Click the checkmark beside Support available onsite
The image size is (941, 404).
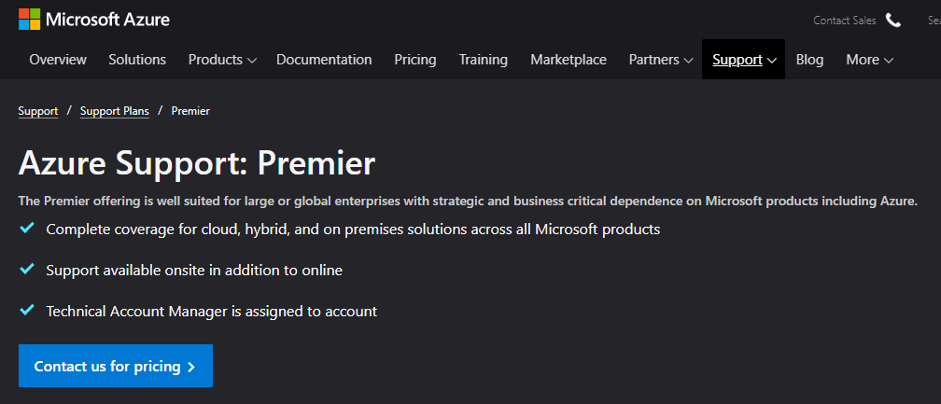tap(26, 269)
